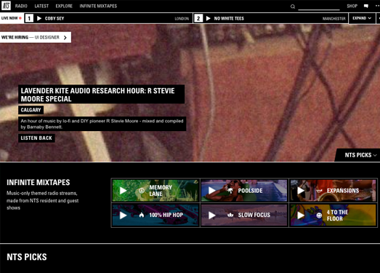Play the Memory Lane mixtape
Image resolution: width=380 pixels, height=273 pixels.
pyautogui.click(x=123, y=191)
